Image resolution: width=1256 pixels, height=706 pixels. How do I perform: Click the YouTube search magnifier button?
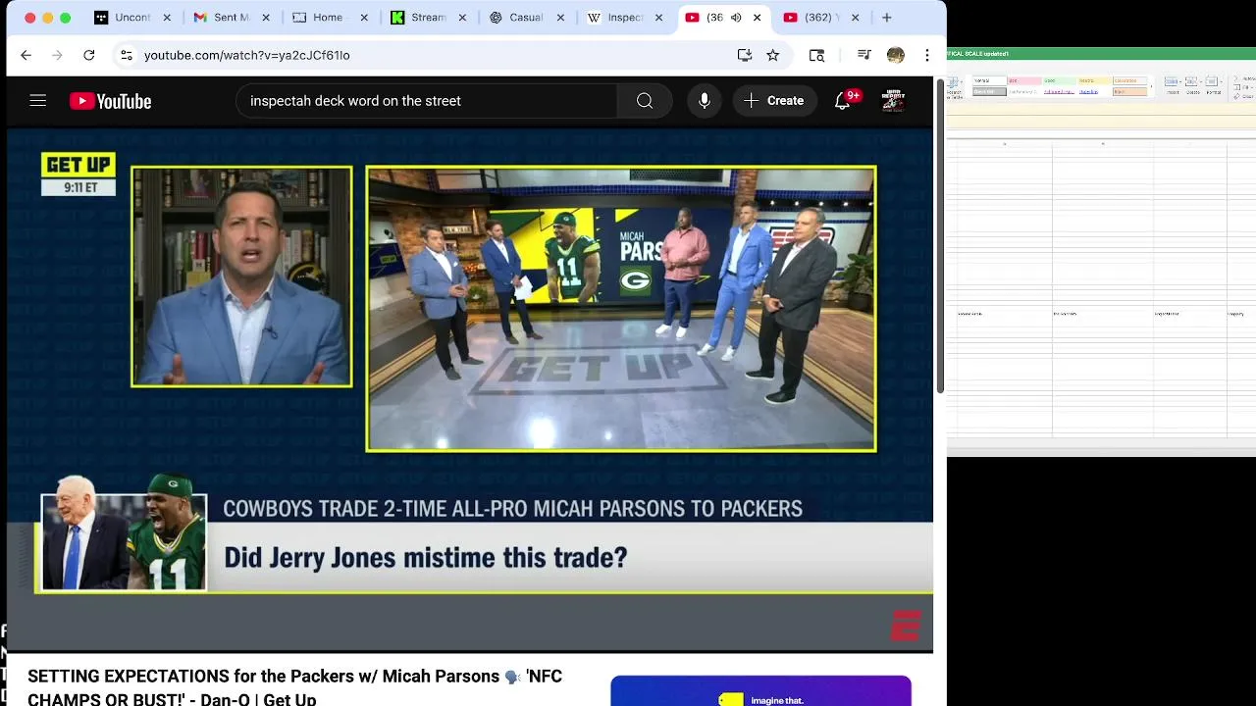click(645, 100)
